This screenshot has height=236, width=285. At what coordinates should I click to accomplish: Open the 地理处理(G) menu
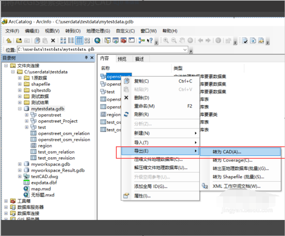[x=98, y=31]
